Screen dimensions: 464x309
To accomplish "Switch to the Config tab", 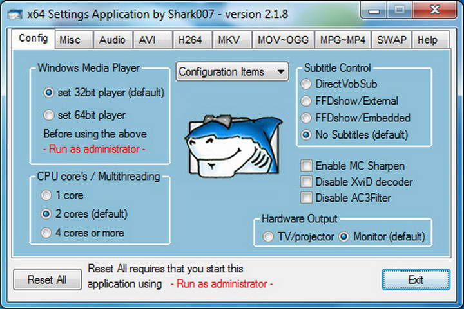I will coord(34,39).
